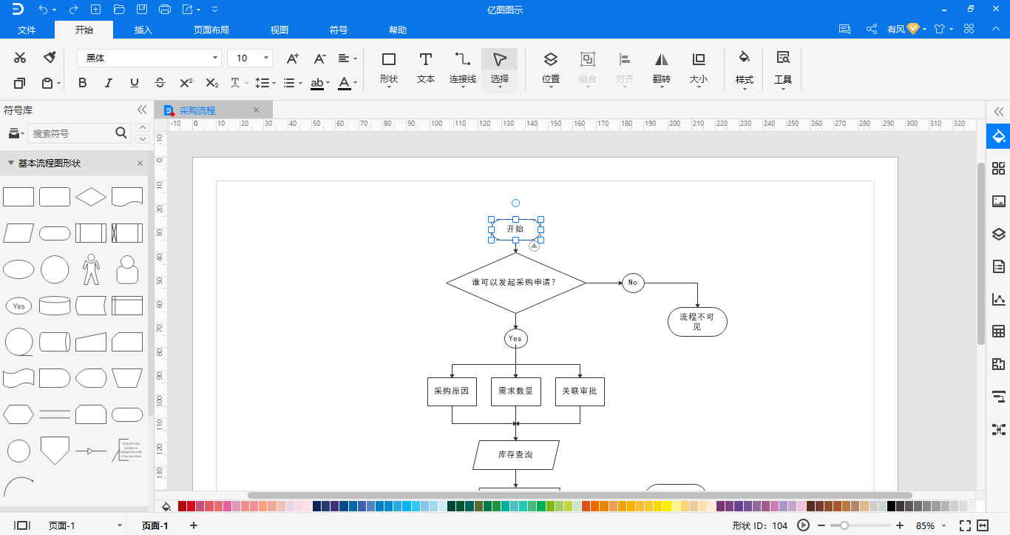Toggle italic text style
The image size is (1010, 535).
coord(109,83)
